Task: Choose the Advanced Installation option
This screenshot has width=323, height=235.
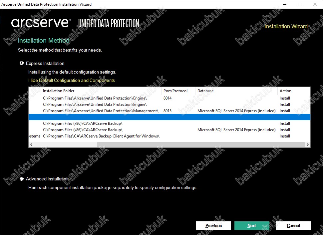Action: click(22, 179)
